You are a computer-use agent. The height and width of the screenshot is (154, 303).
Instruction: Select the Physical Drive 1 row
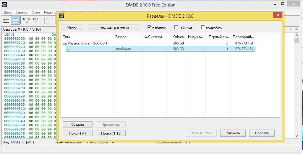pos(159,43)
